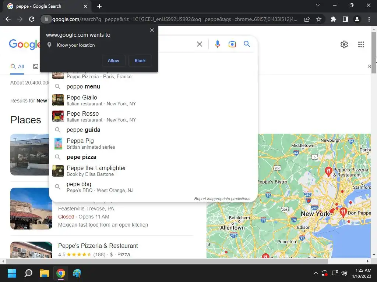Block the location permission request
377x282 pixels.
click(x=140, y=61)
